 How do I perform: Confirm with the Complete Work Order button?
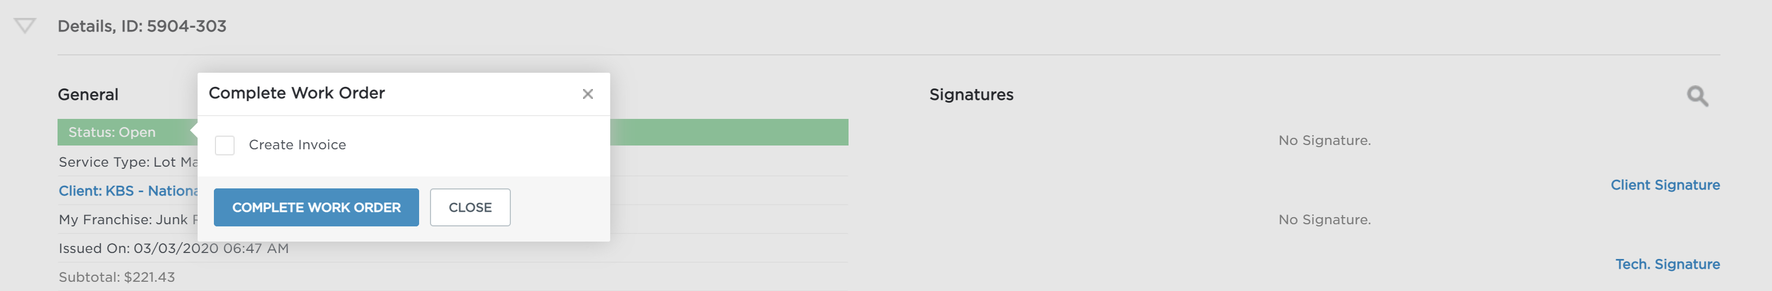[317, 207]
